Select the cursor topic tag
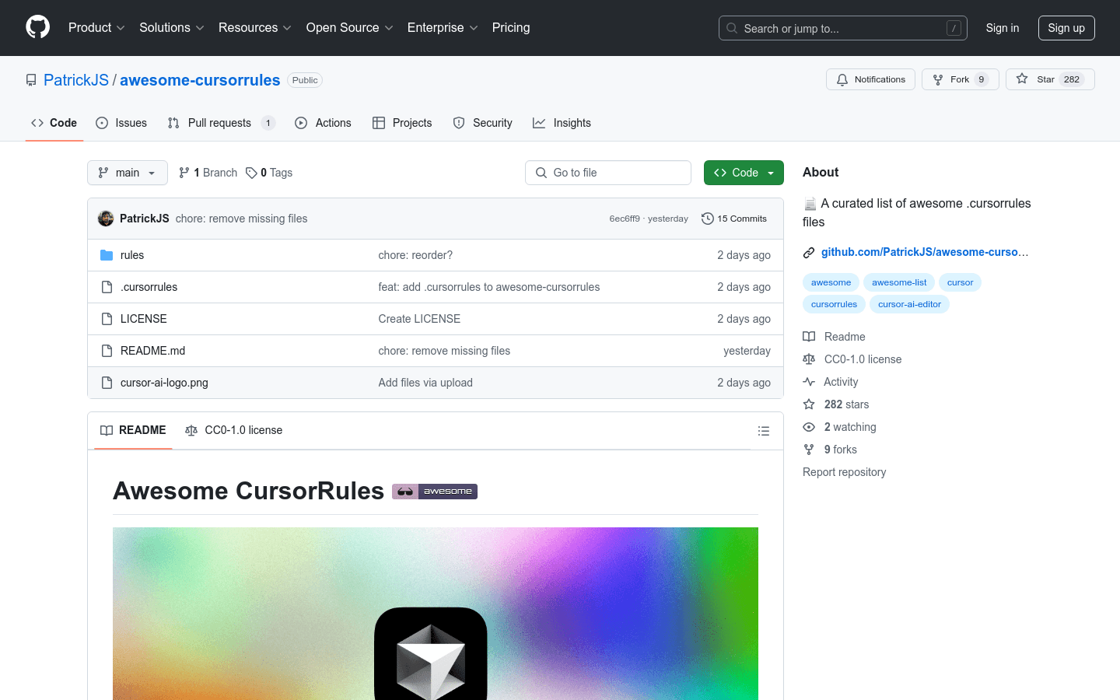This screenshot has height=700, width=1120. coord(960,282)
